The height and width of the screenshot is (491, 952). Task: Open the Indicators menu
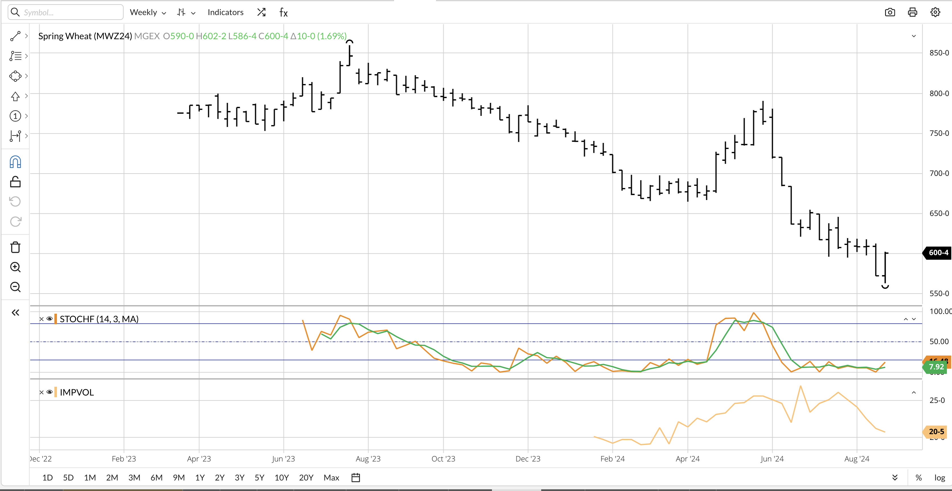tap(225, 13)
